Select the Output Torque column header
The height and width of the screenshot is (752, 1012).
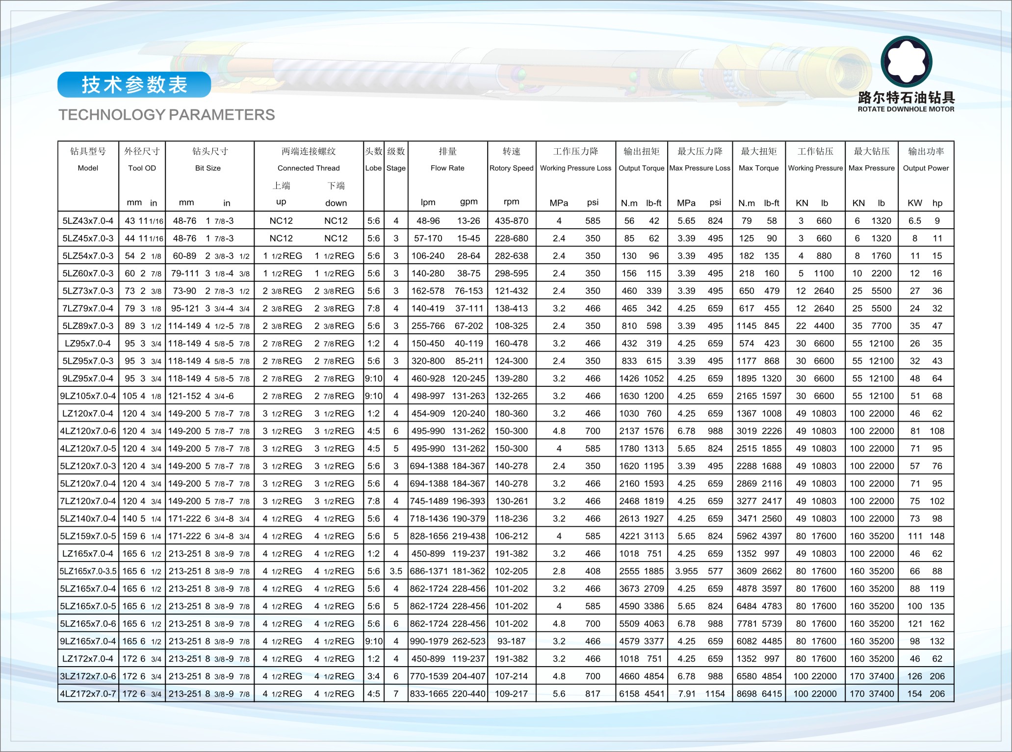click(x=642, y=168)
